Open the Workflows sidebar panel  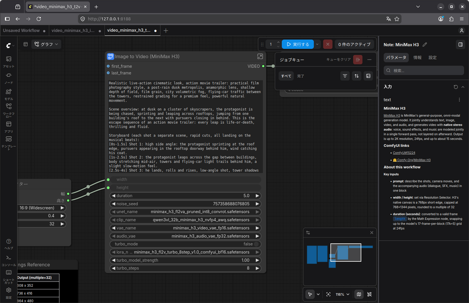9,110
